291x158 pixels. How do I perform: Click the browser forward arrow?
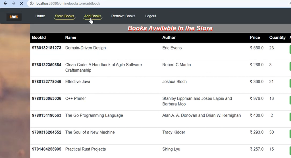14,3
